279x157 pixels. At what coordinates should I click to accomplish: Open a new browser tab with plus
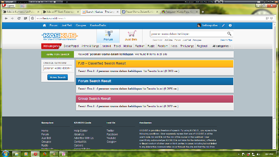203,12
